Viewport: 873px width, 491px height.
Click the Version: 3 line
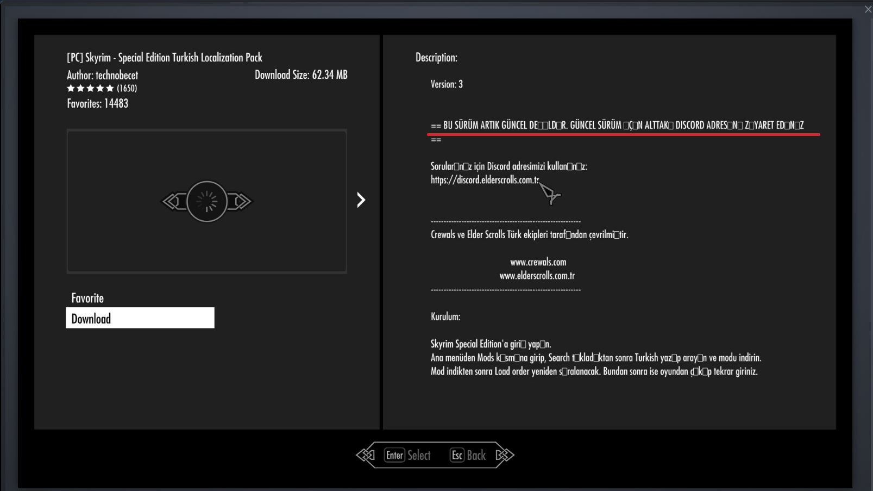pyautogui.click(x=447, y=84)
